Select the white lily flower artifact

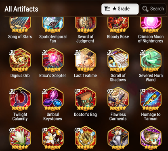coord(20,138)
